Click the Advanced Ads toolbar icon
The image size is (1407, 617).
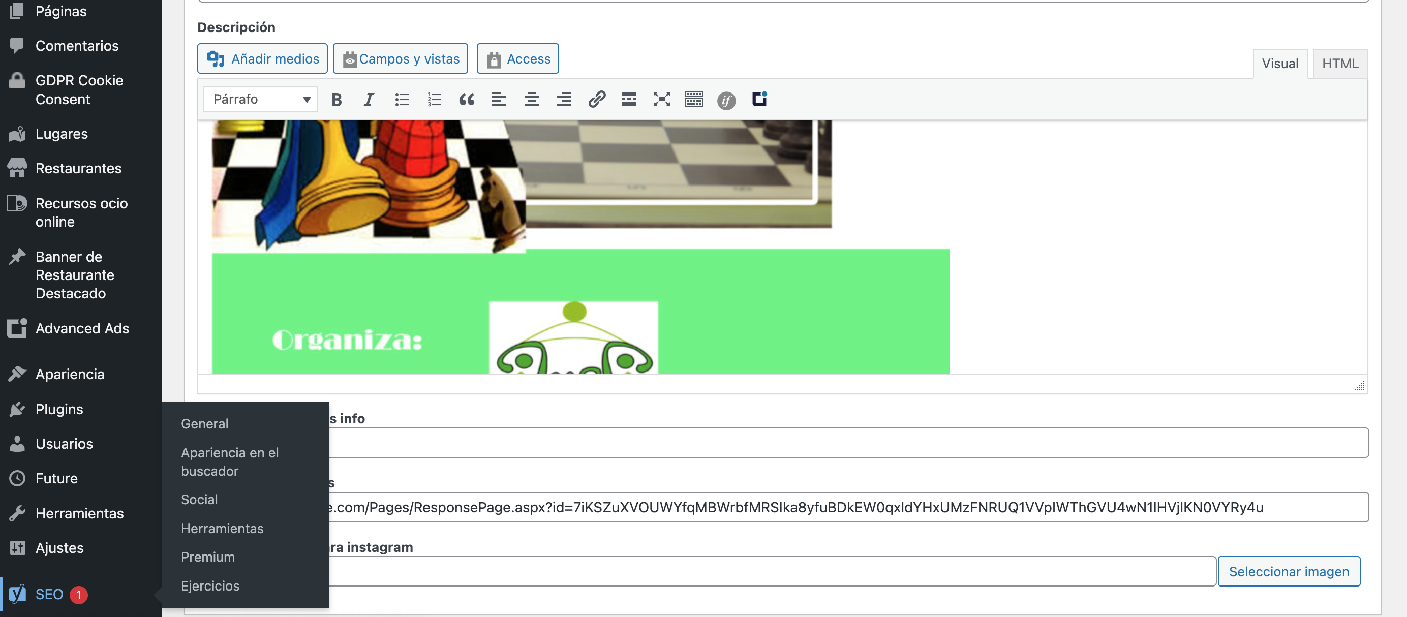tap(759, 99)
